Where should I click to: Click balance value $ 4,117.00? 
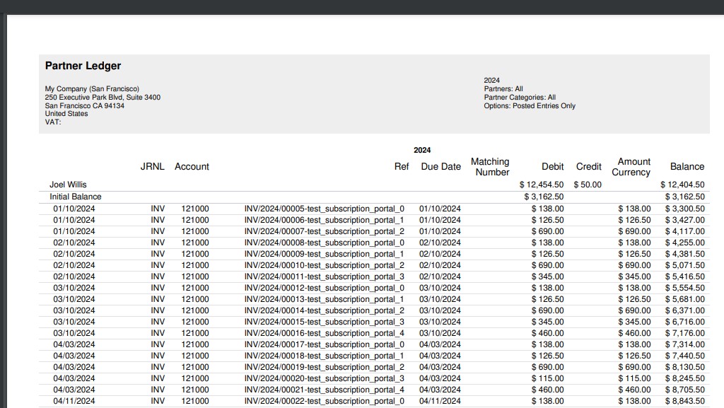pyautogui.click(x=684, y=231)
